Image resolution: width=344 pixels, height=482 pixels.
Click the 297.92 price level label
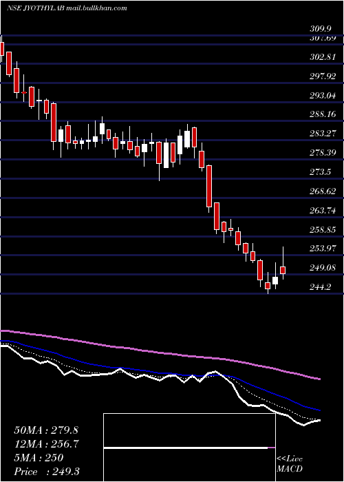click(x=323, y=76)
